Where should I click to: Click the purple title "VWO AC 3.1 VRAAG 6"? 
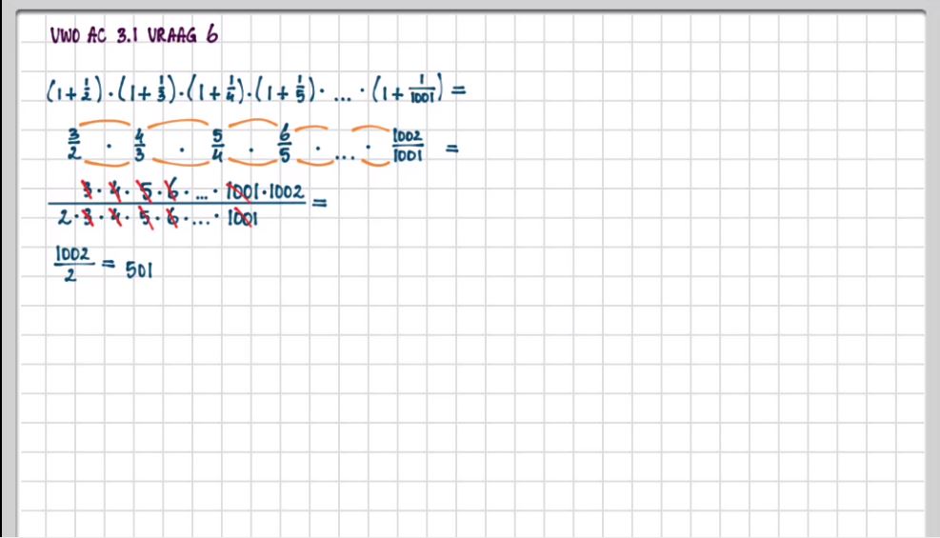click(x=133, y=35)
